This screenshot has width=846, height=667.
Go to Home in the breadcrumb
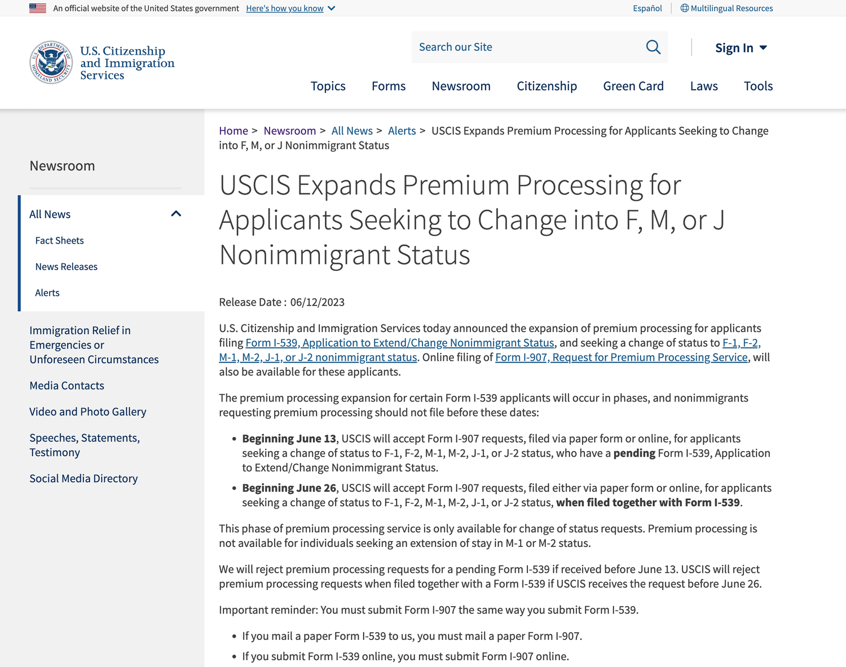[x=233, y=131]
